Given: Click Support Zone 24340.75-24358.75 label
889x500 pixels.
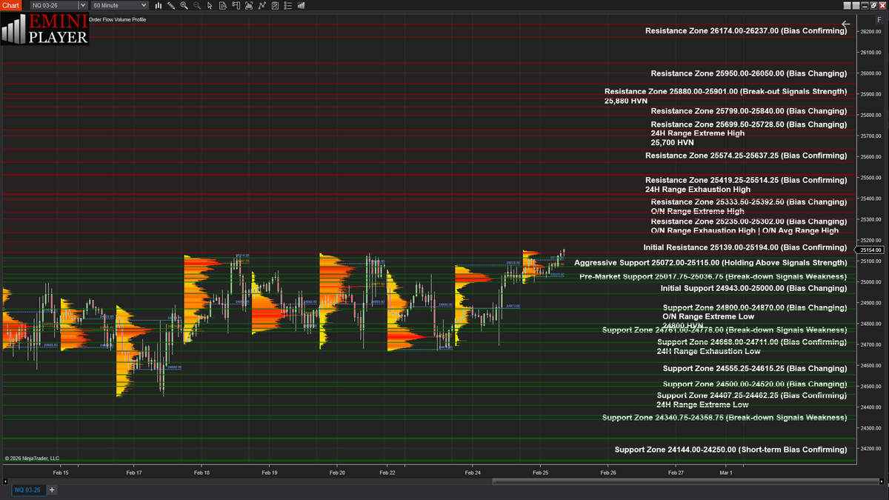Looking at the screenshot, I should coord(725,418).
